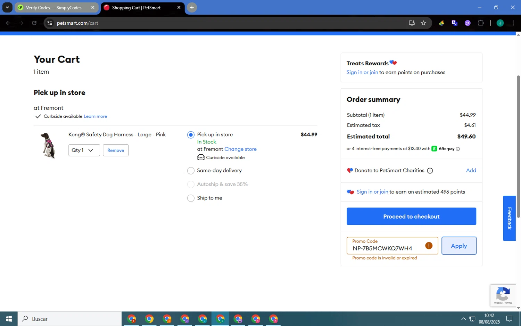The width and height of the screenshot is (521, 326).
Task: Click the PetSmart Charities info icon
Action: coord(430,171)
